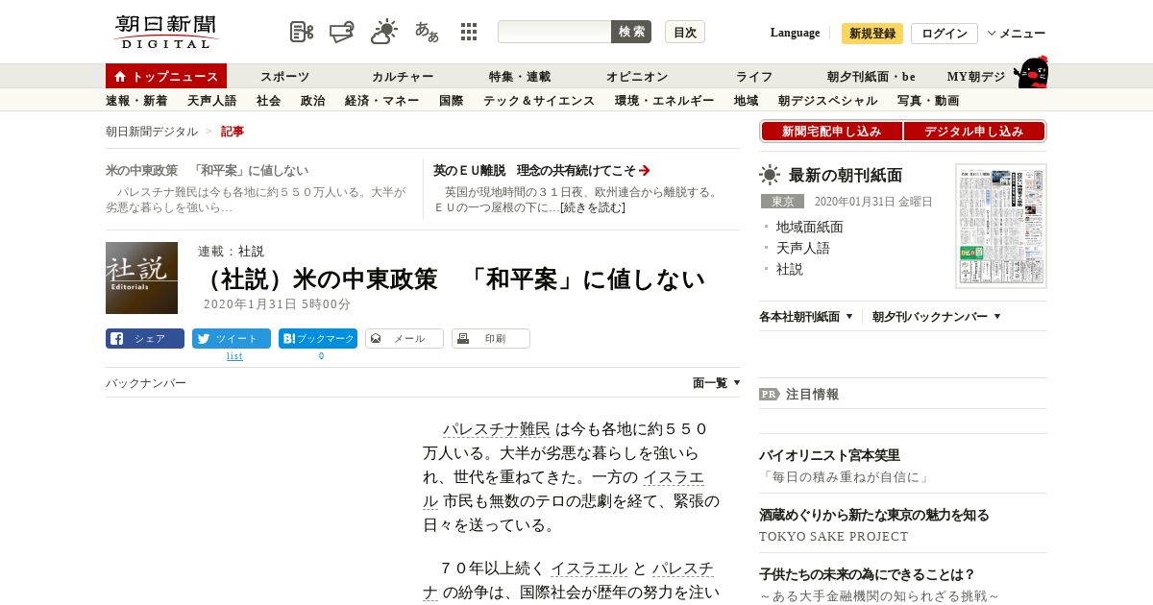Click the ログイン login button
Image resolution: width=1153 pixels, height=605 pixels.
tap(944, 34)
